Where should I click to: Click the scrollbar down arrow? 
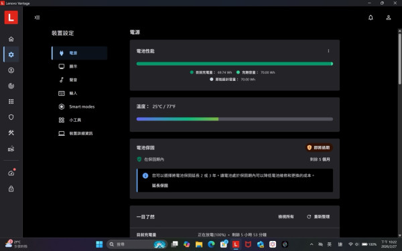(x=400, y=235)
